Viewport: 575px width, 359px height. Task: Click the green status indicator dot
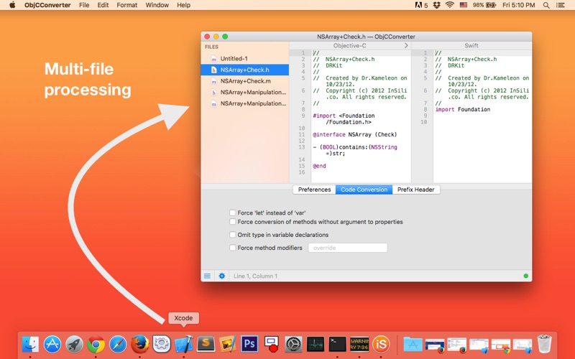526,276
